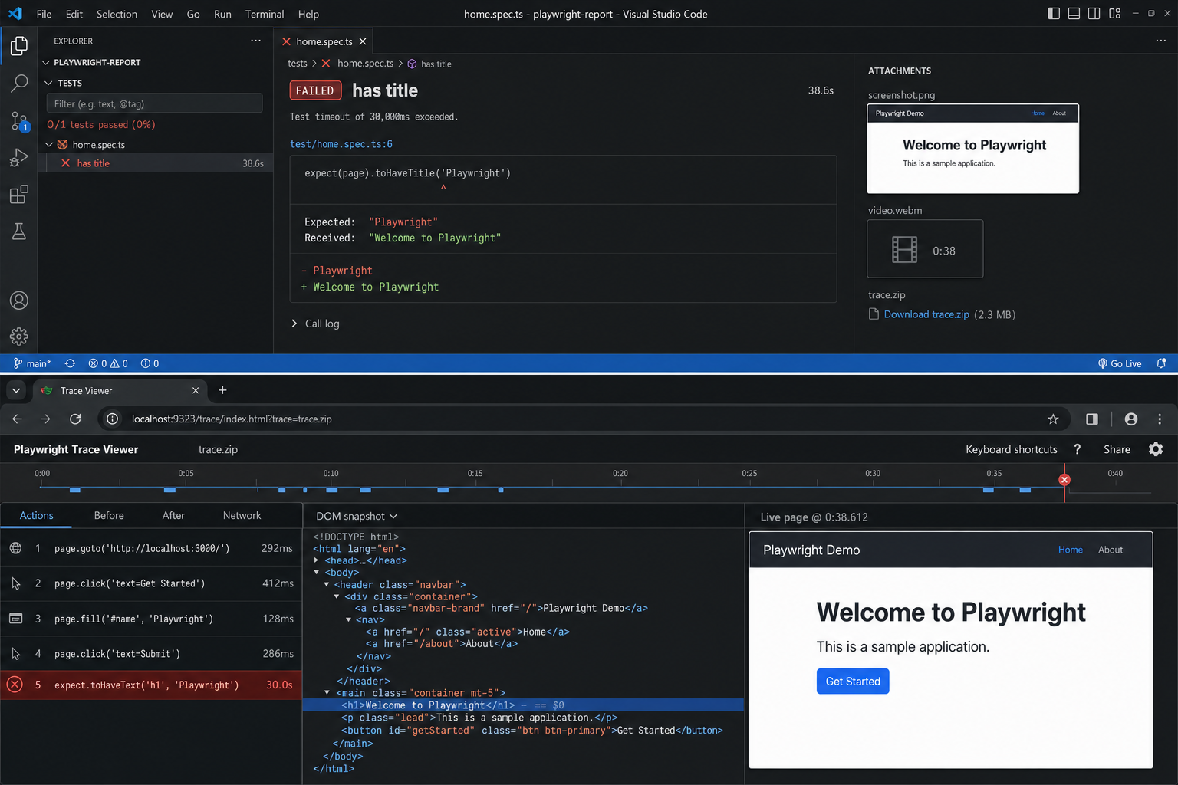
Task: Expand the Call log section
Action: click(x=315, y=324)
